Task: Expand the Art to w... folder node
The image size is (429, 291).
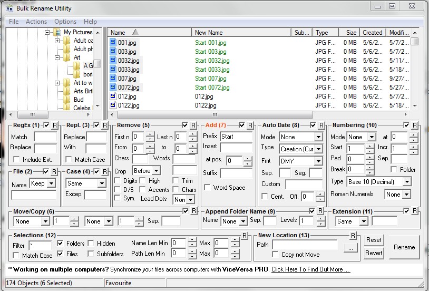Action: (57, 83)
